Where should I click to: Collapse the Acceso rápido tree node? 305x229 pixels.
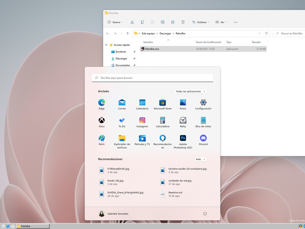coord(106,45)
